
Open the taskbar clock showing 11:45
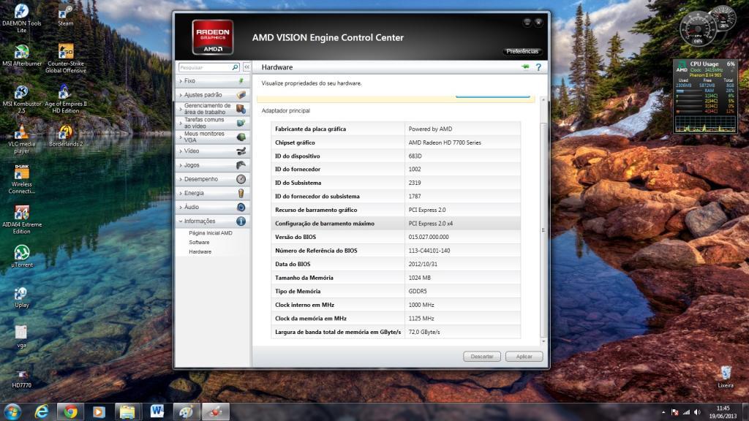click(723, 412)
